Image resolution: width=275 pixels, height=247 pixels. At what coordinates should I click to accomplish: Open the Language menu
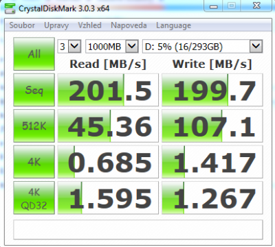tap(173, 25)
